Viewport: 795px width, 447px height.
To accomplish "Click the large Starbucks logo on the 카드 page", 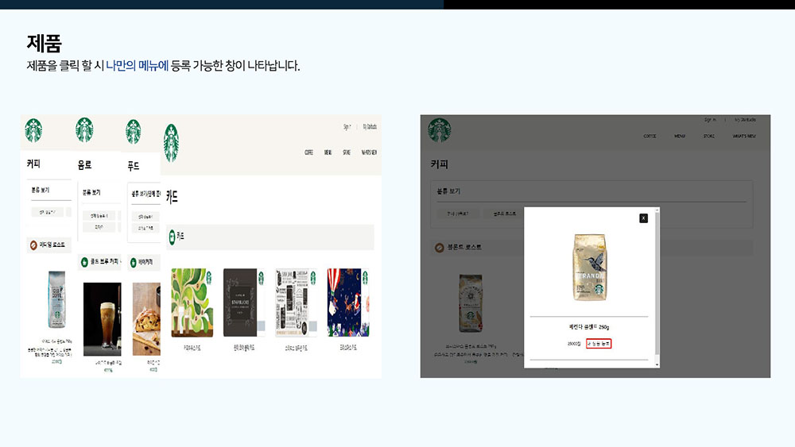I will pos(172,143).
